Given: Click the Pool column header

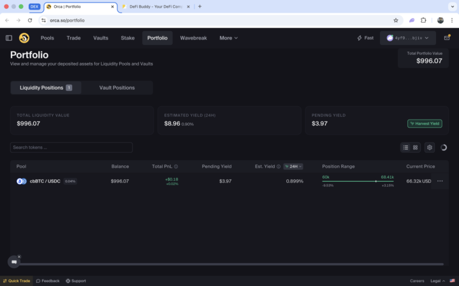Looking at the screenshot, I should pyautogui.click(x=21, y=167).
